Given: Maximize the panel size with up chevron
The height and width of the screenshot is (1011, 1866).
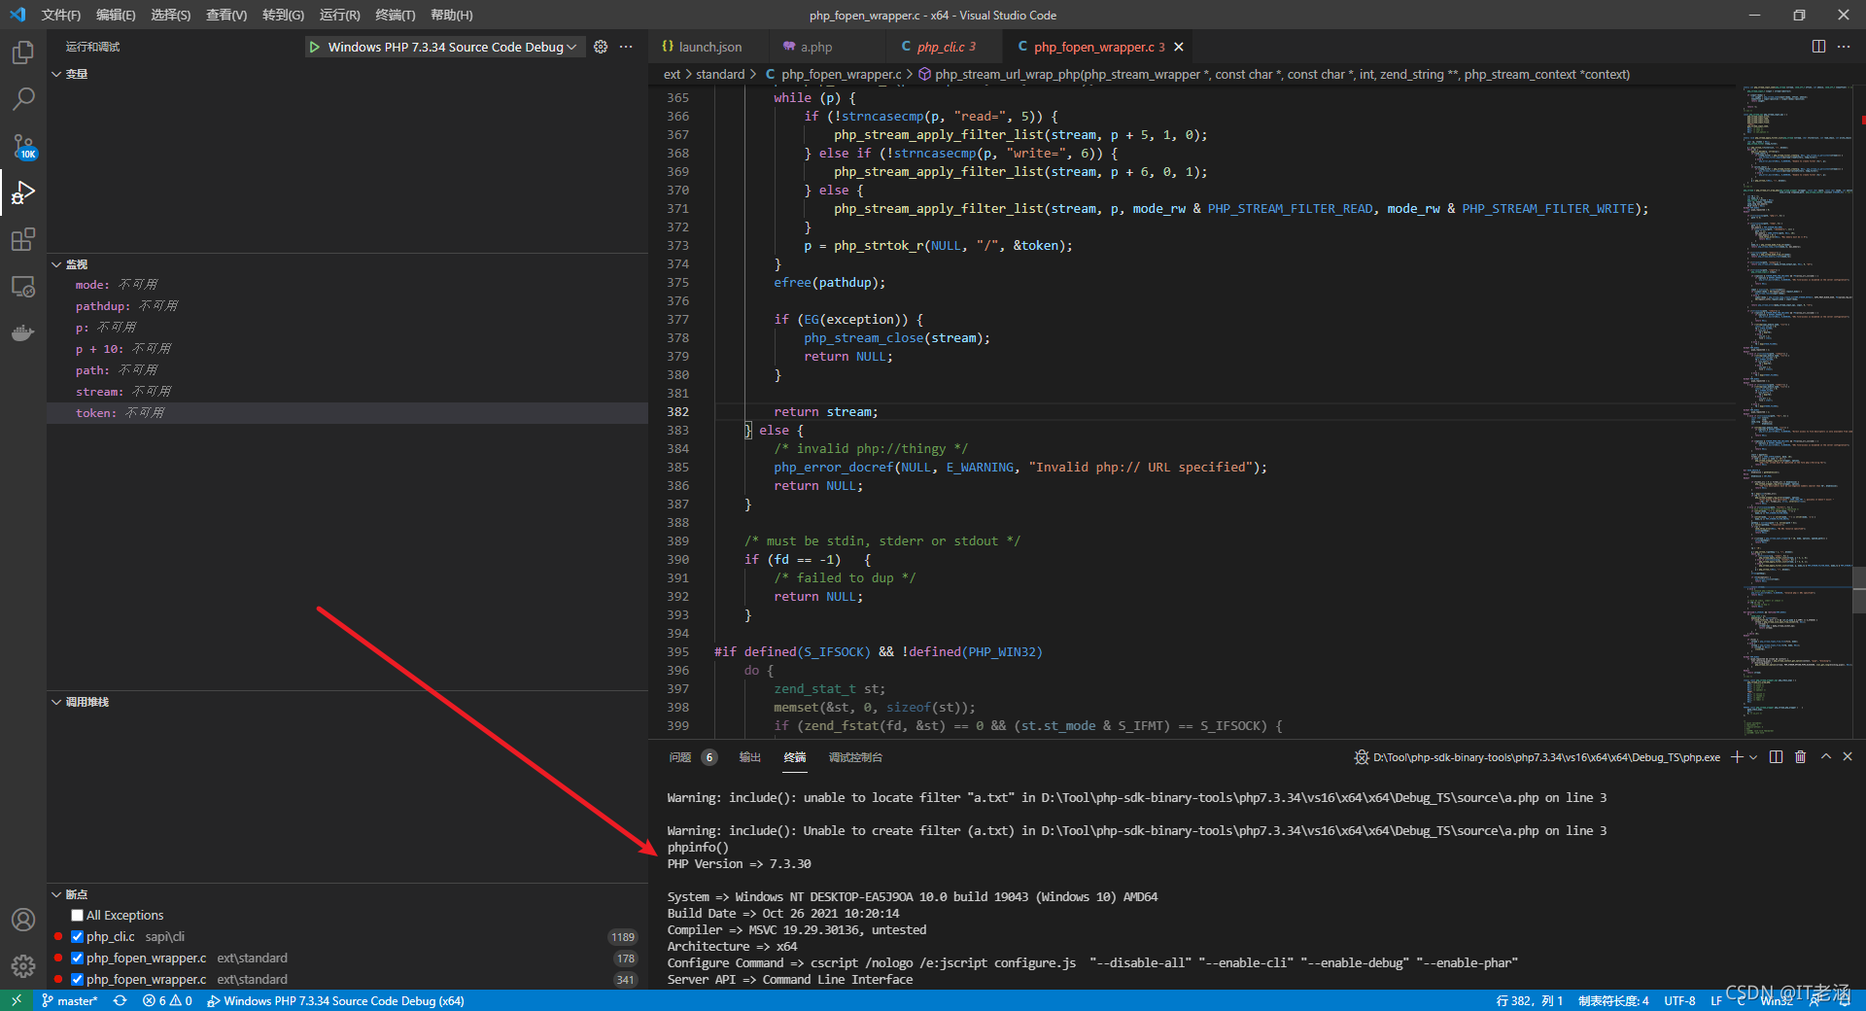Looking at the screenshot, I should pyautogui.click(x=1825, y=756).
